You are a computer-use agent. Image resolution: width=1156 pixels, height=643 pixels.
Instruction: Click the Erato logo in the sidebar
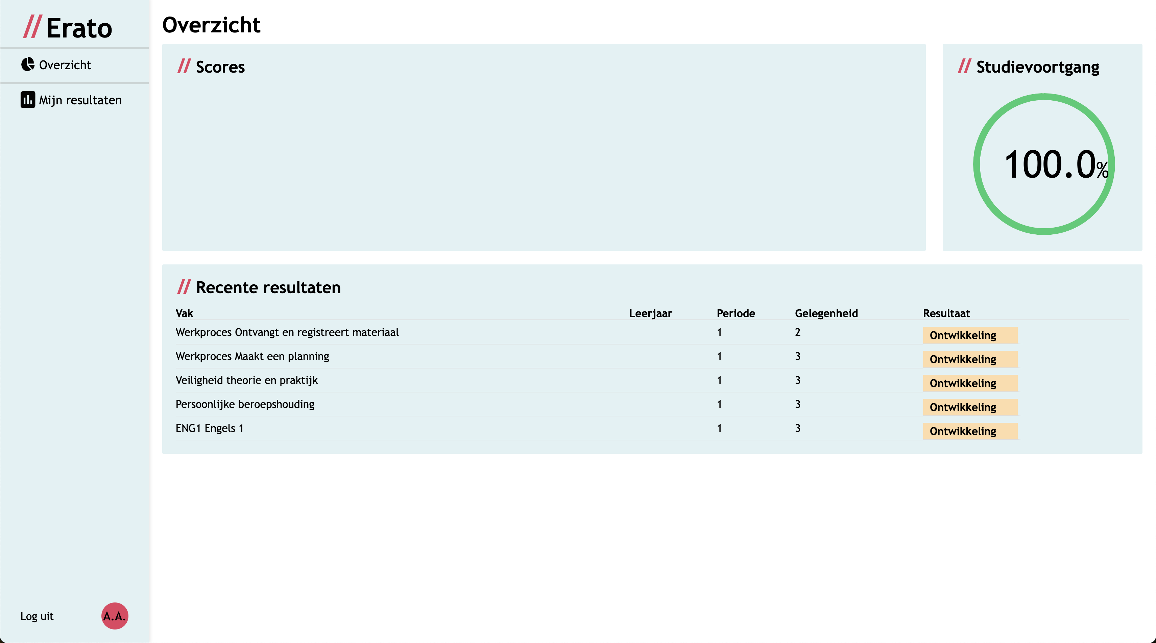[x=68, y=27]
